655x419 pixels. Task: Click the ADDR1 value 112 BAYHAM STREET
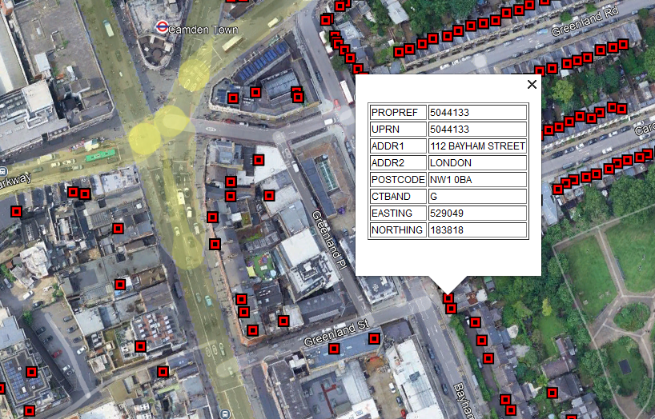tap(476, 146)
